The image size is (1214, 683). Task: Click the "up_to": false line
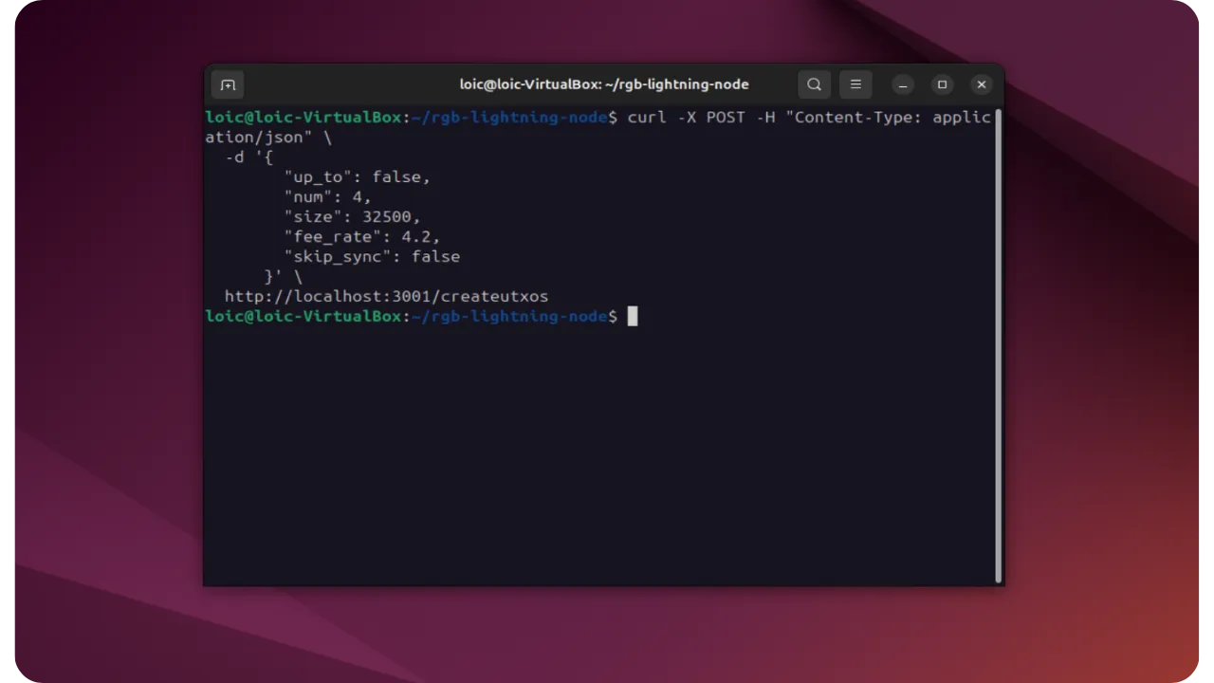(357, 176)
